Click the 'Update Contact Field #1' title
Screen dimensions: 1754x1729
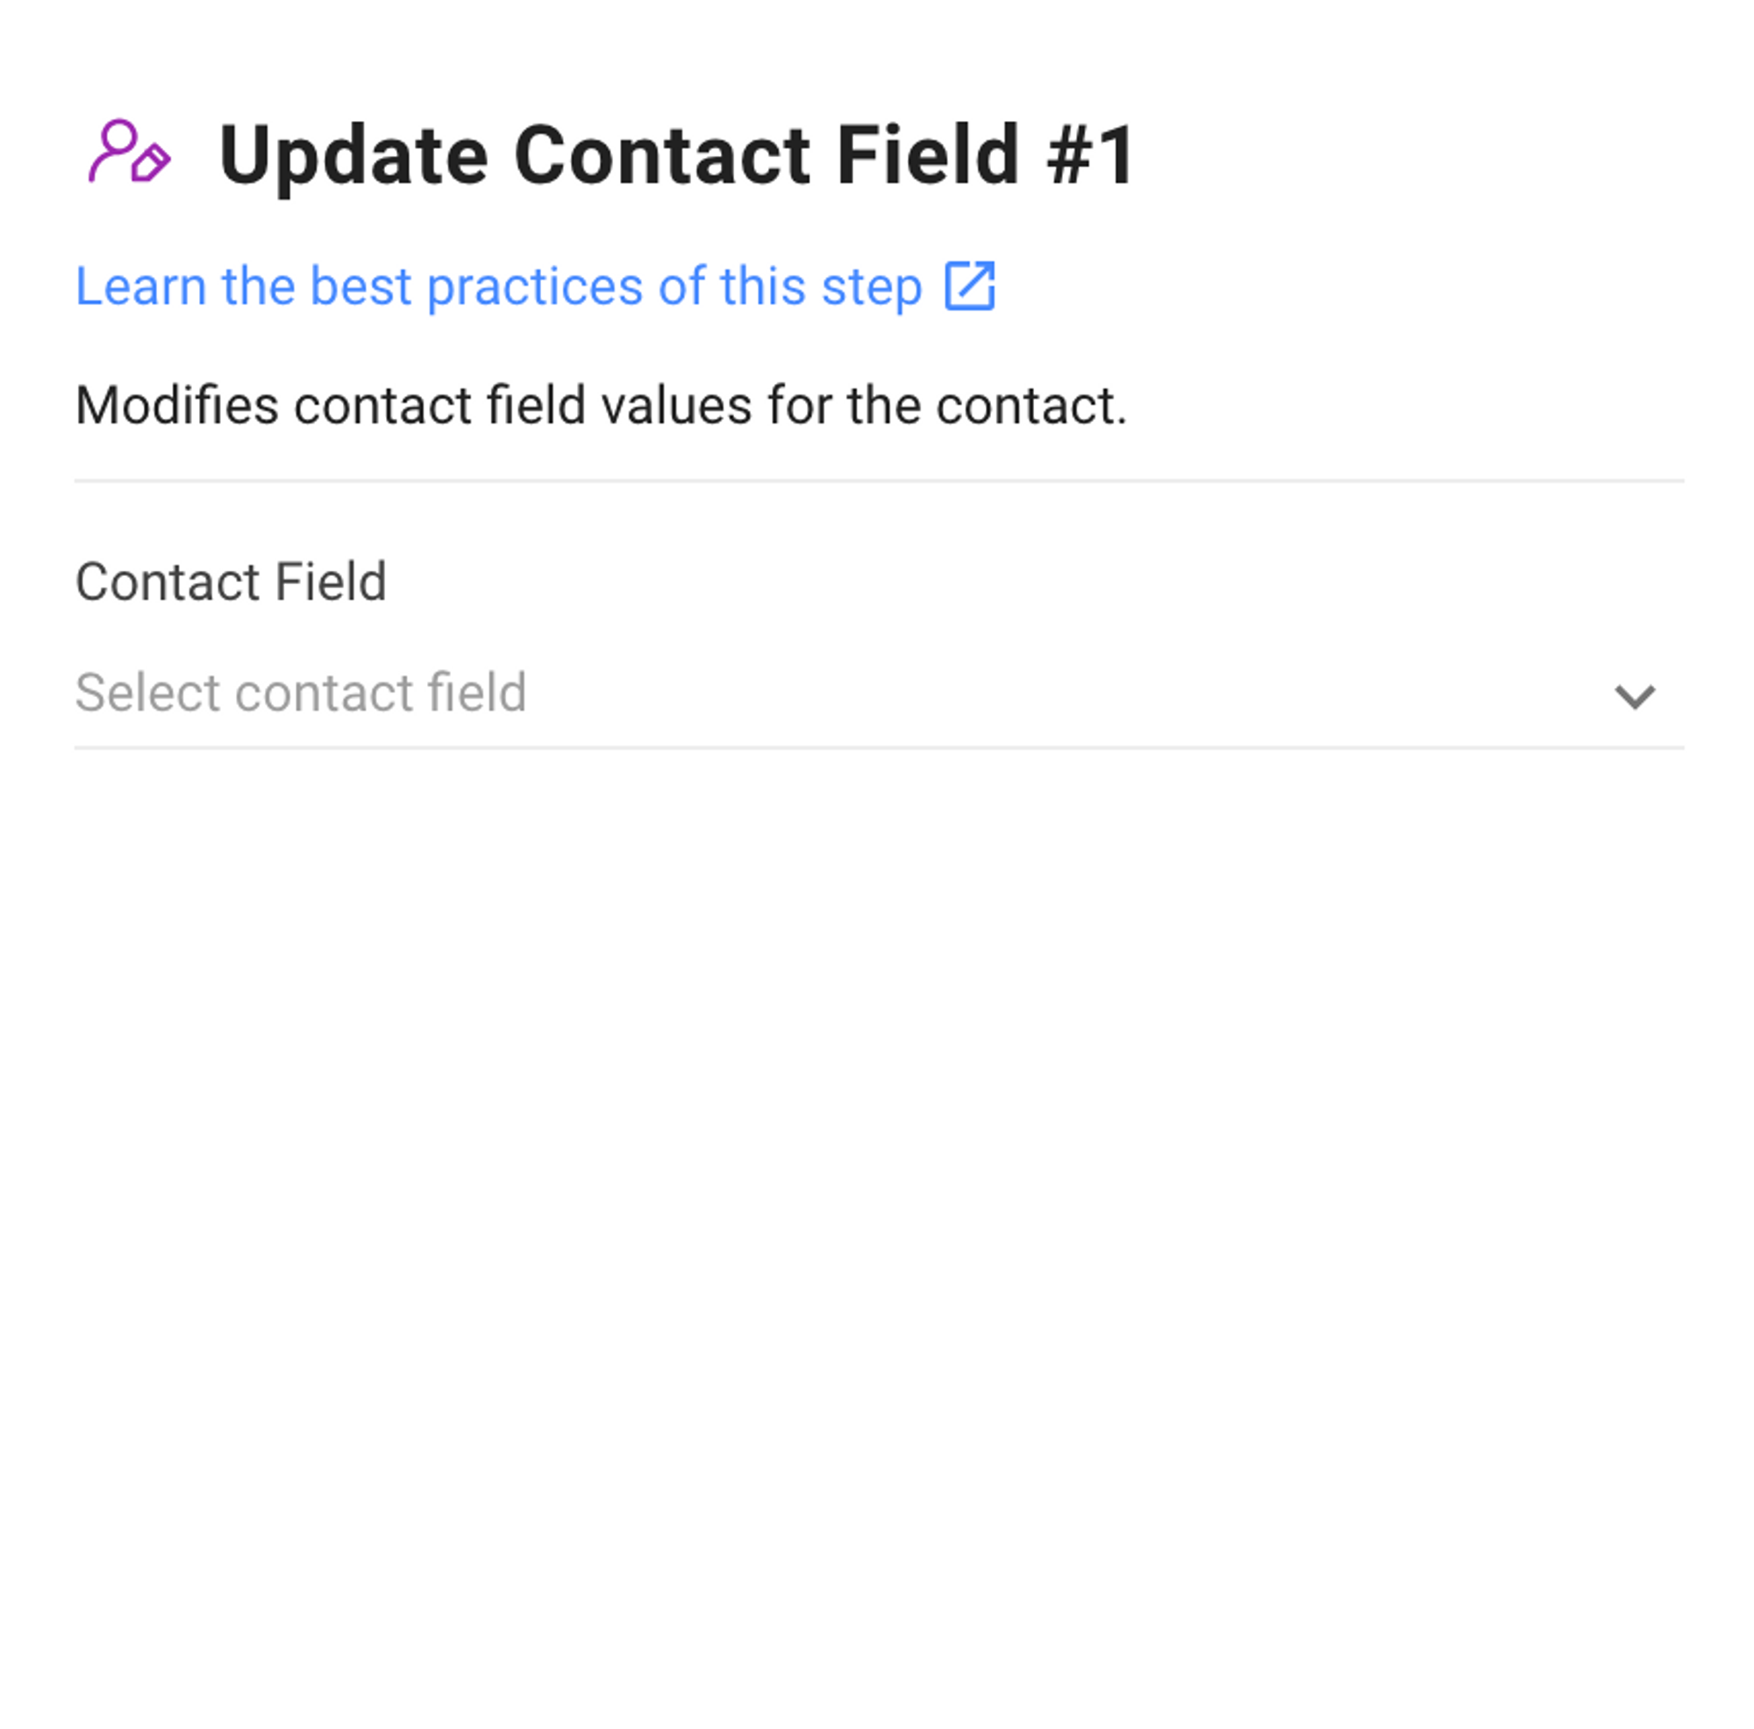(676, 156)
